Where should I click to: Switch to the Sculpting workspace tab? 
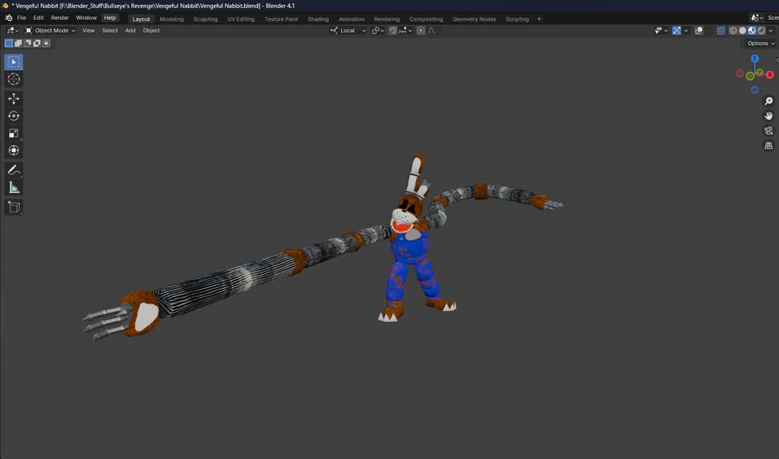[x=205, y=19]
